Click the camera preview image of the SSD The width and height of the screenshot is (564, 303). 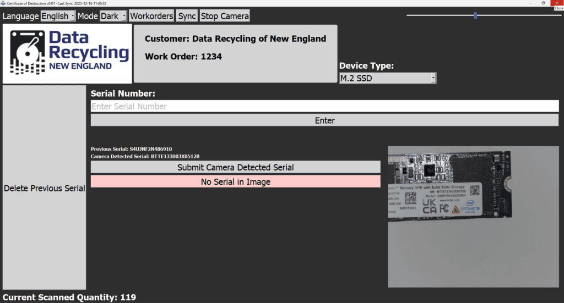pos(473,216)
